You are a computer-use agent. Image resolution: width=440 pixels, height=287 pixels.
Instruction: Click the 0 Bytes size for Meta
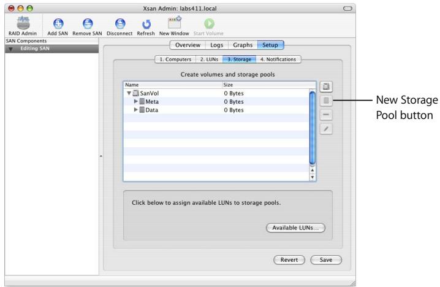pyautogui.click(x=233, y=102)
